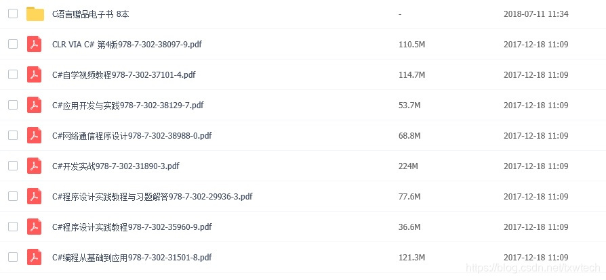Click the PDF icon beside C#开发实战
This screenshot has width=606, height=280.
coord(35,166)
